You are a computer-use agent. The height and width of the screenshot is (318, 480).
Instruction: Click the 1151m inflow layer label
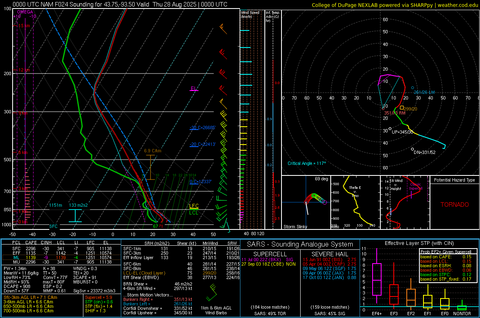coord(56,205)
